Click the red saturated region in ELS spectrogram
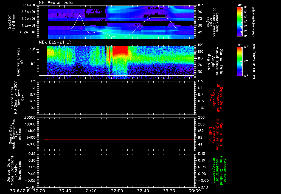Image resolution: width=281 pixels, height=194 pixels. (120, 50)
